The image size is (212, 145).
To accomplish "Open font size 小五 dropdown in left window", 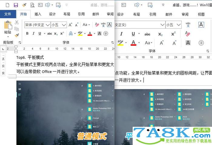I will [x=64, y=25].
